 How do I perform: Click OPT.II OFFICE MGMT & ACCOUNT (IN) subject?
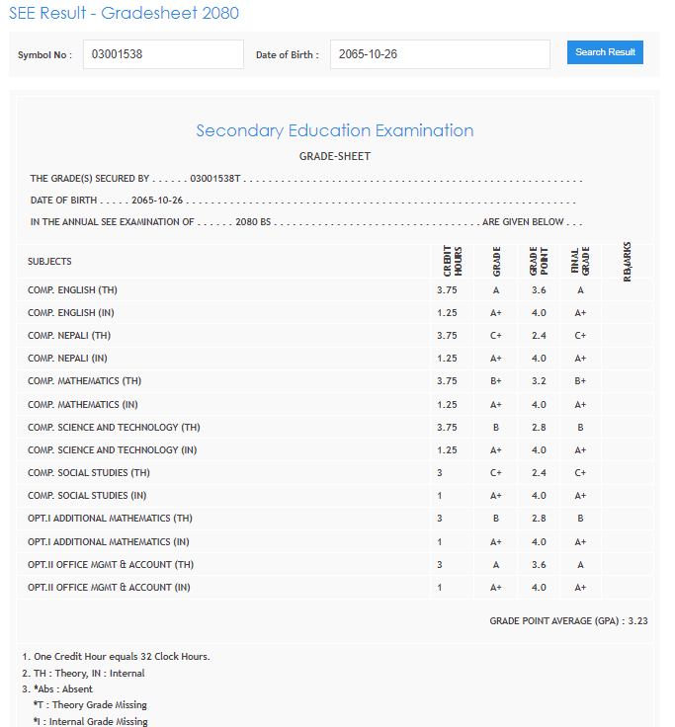click(109, 588)
